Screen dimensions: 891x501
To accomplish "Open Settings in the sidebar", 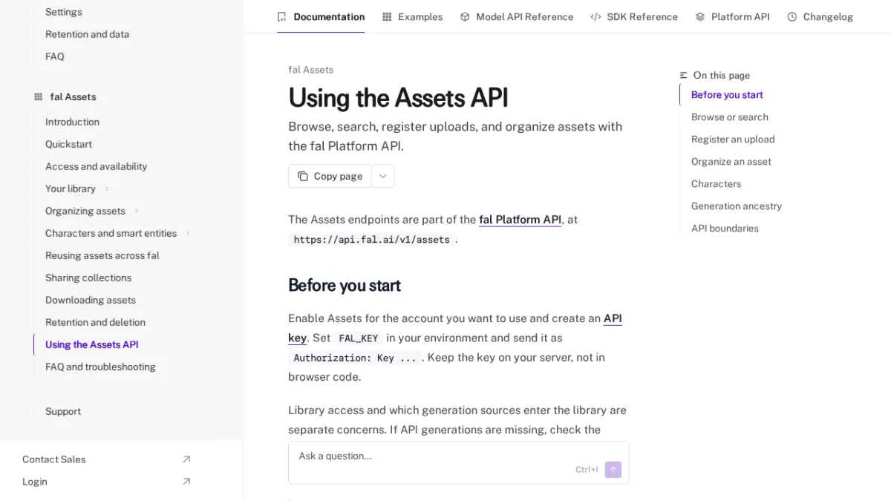I will 64,12.
